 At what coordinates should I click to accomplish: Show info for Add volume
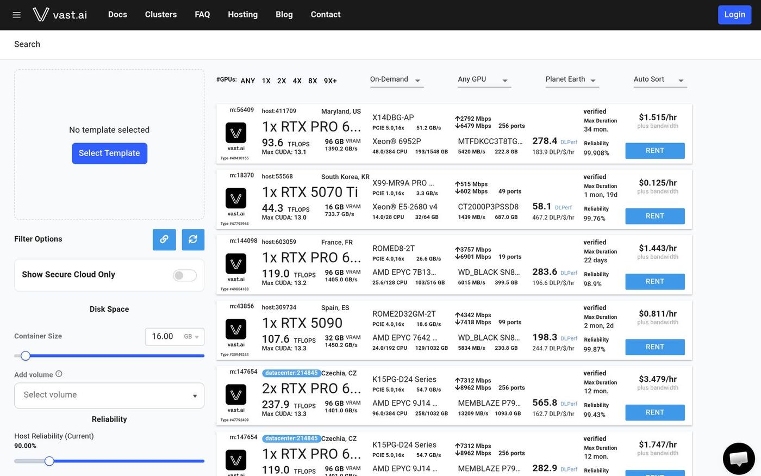pyautogui.click(x=59, y=374)
